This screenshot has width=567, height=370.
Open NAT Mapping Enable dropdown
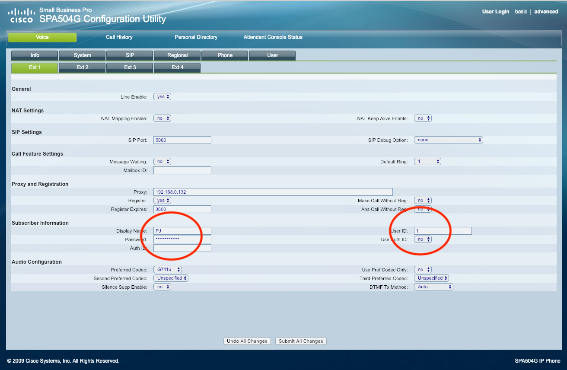coord(162,118)
